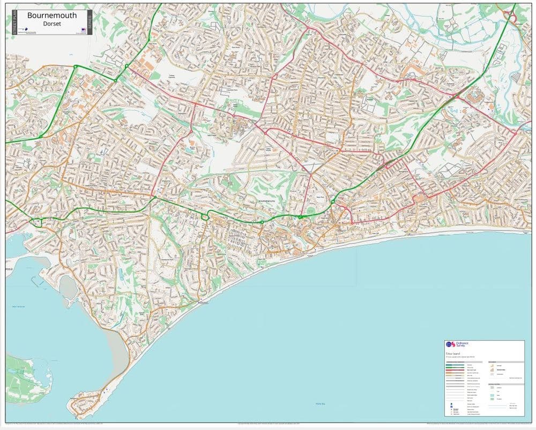The width and height of the screenshot is (536, 430).
Task: Toggle the water area legend entry
Action: tap(492, 395)
